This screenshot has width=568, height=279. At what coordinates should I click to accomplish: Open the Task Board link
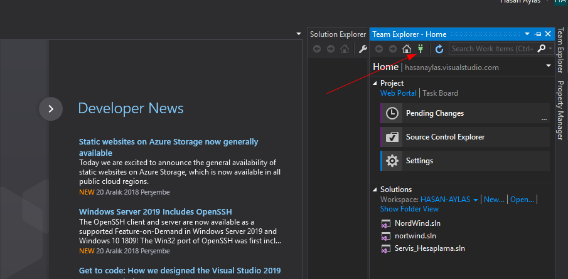coord(440,93)
